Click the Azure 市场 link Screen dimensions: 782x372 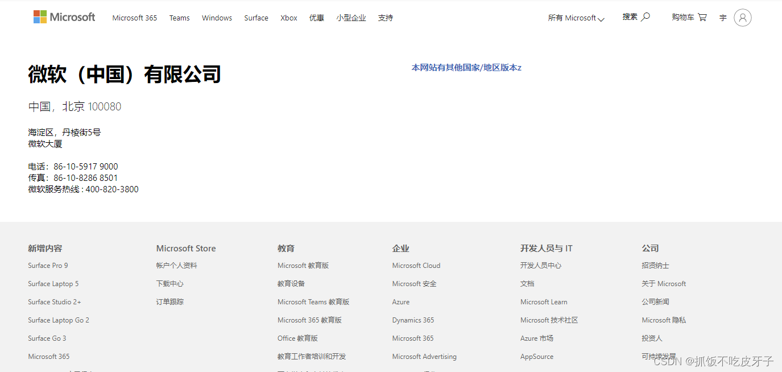pyautogui.click(x=537, y=338)
